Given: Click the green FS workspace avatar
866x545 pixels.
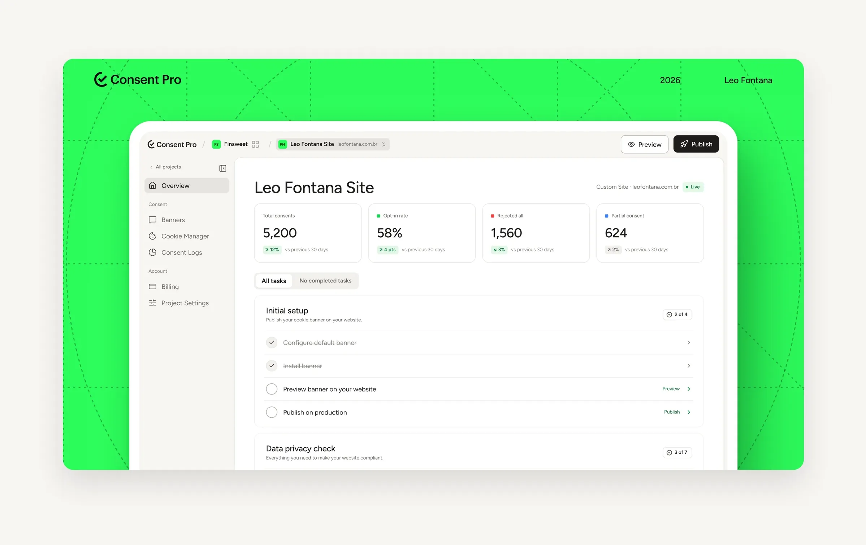Looking at the screenshot, I should click(216, 144).
